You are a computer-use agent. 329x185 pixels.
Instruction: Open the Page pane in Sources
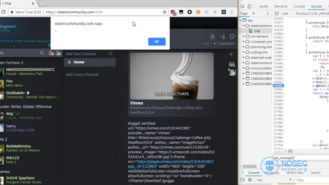pos(244,13)
